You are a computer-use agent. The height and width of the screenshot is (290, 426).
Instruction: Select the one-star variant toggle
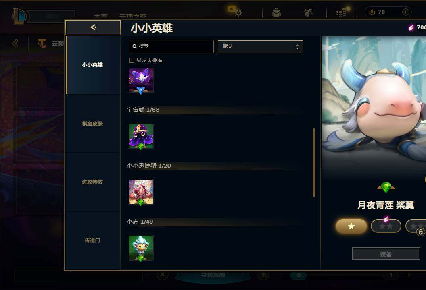pyautogui.click(x=351, y=226)
